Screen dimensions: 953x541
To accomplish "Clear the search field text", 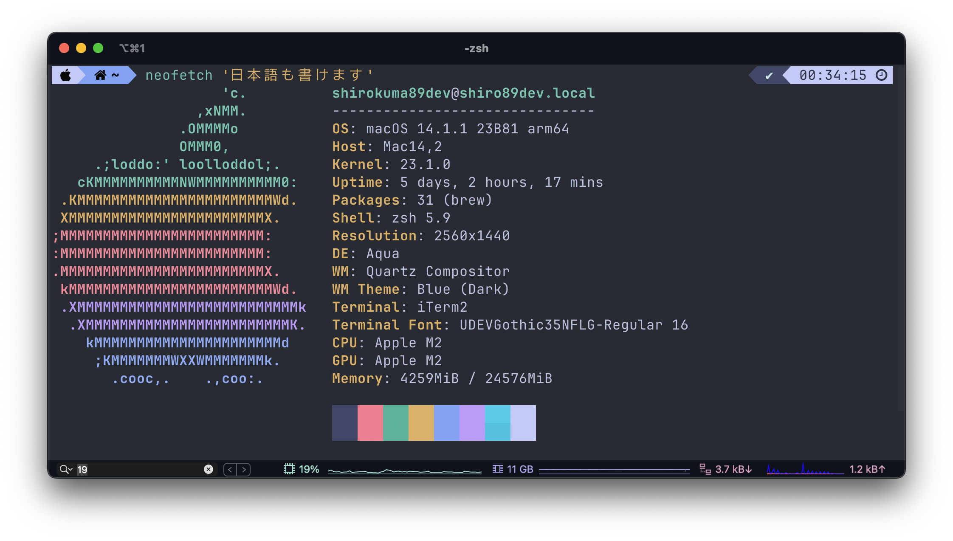I will [208, 469].
